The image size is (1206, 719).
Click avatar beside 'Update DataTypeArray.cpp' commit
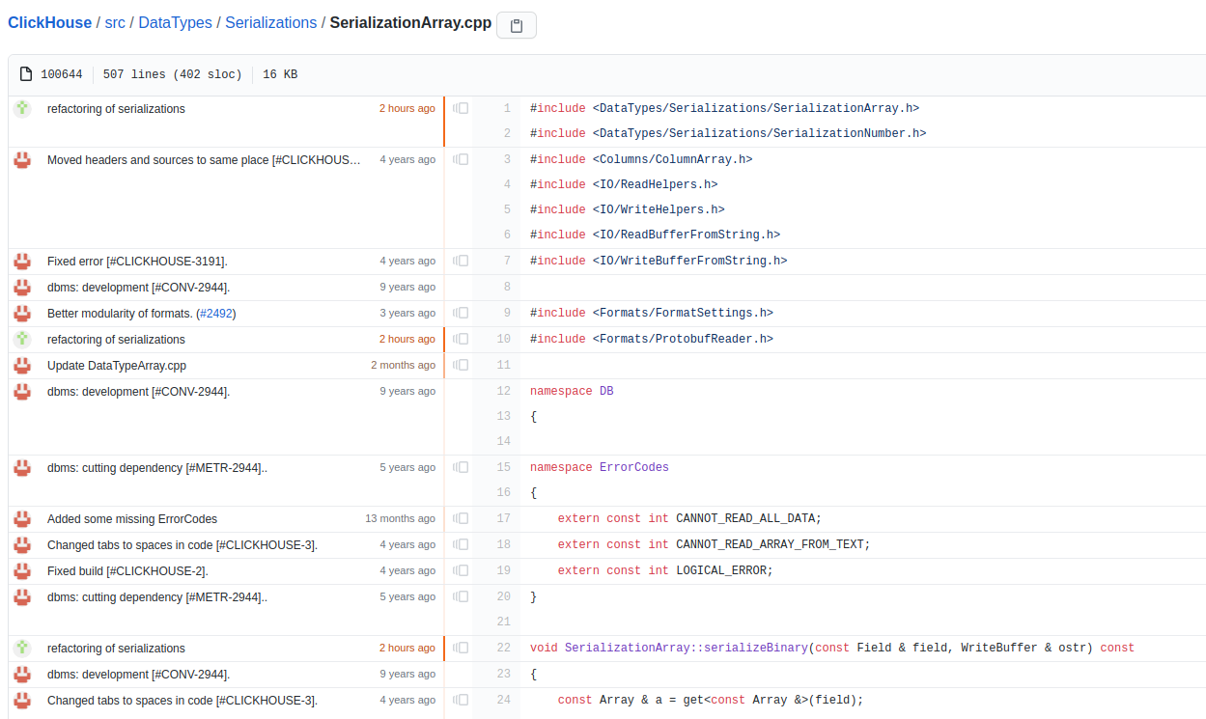click(x=22, y=366)
